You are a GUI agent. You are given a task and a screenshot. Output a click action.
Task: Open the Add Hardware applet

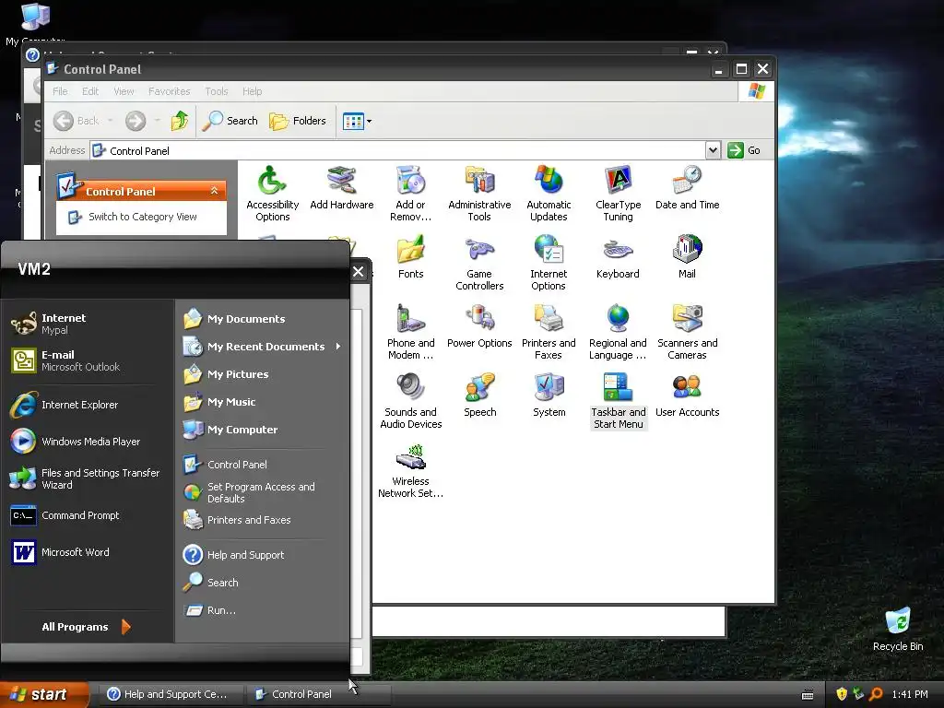coord(341,188)
